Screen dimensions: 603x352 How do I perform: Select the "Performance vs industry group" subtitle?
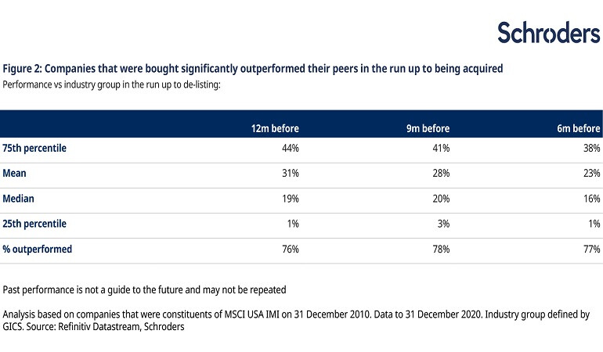[112, 83]
